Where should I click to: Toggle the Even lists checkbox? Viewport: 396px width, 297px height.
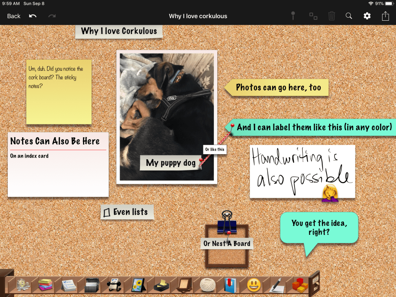click(107, 212)
